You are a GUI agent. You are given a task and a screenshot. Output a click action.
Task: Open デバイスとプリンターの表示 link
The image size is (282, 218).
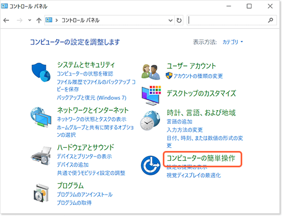[x=84, y=156]
